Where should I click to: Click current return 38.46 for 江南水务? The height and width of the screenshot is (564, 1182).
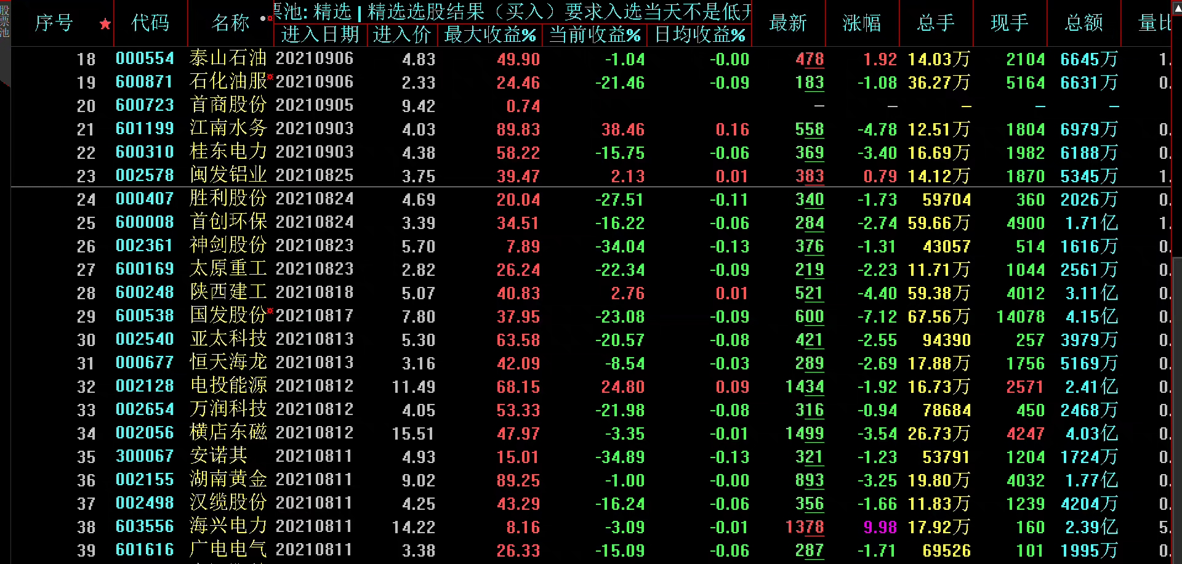click(x=623, y=129)
